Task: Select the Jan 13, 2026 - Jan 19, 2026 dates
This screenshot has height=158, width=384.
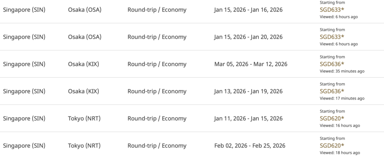Action: (x=248, y=92)
